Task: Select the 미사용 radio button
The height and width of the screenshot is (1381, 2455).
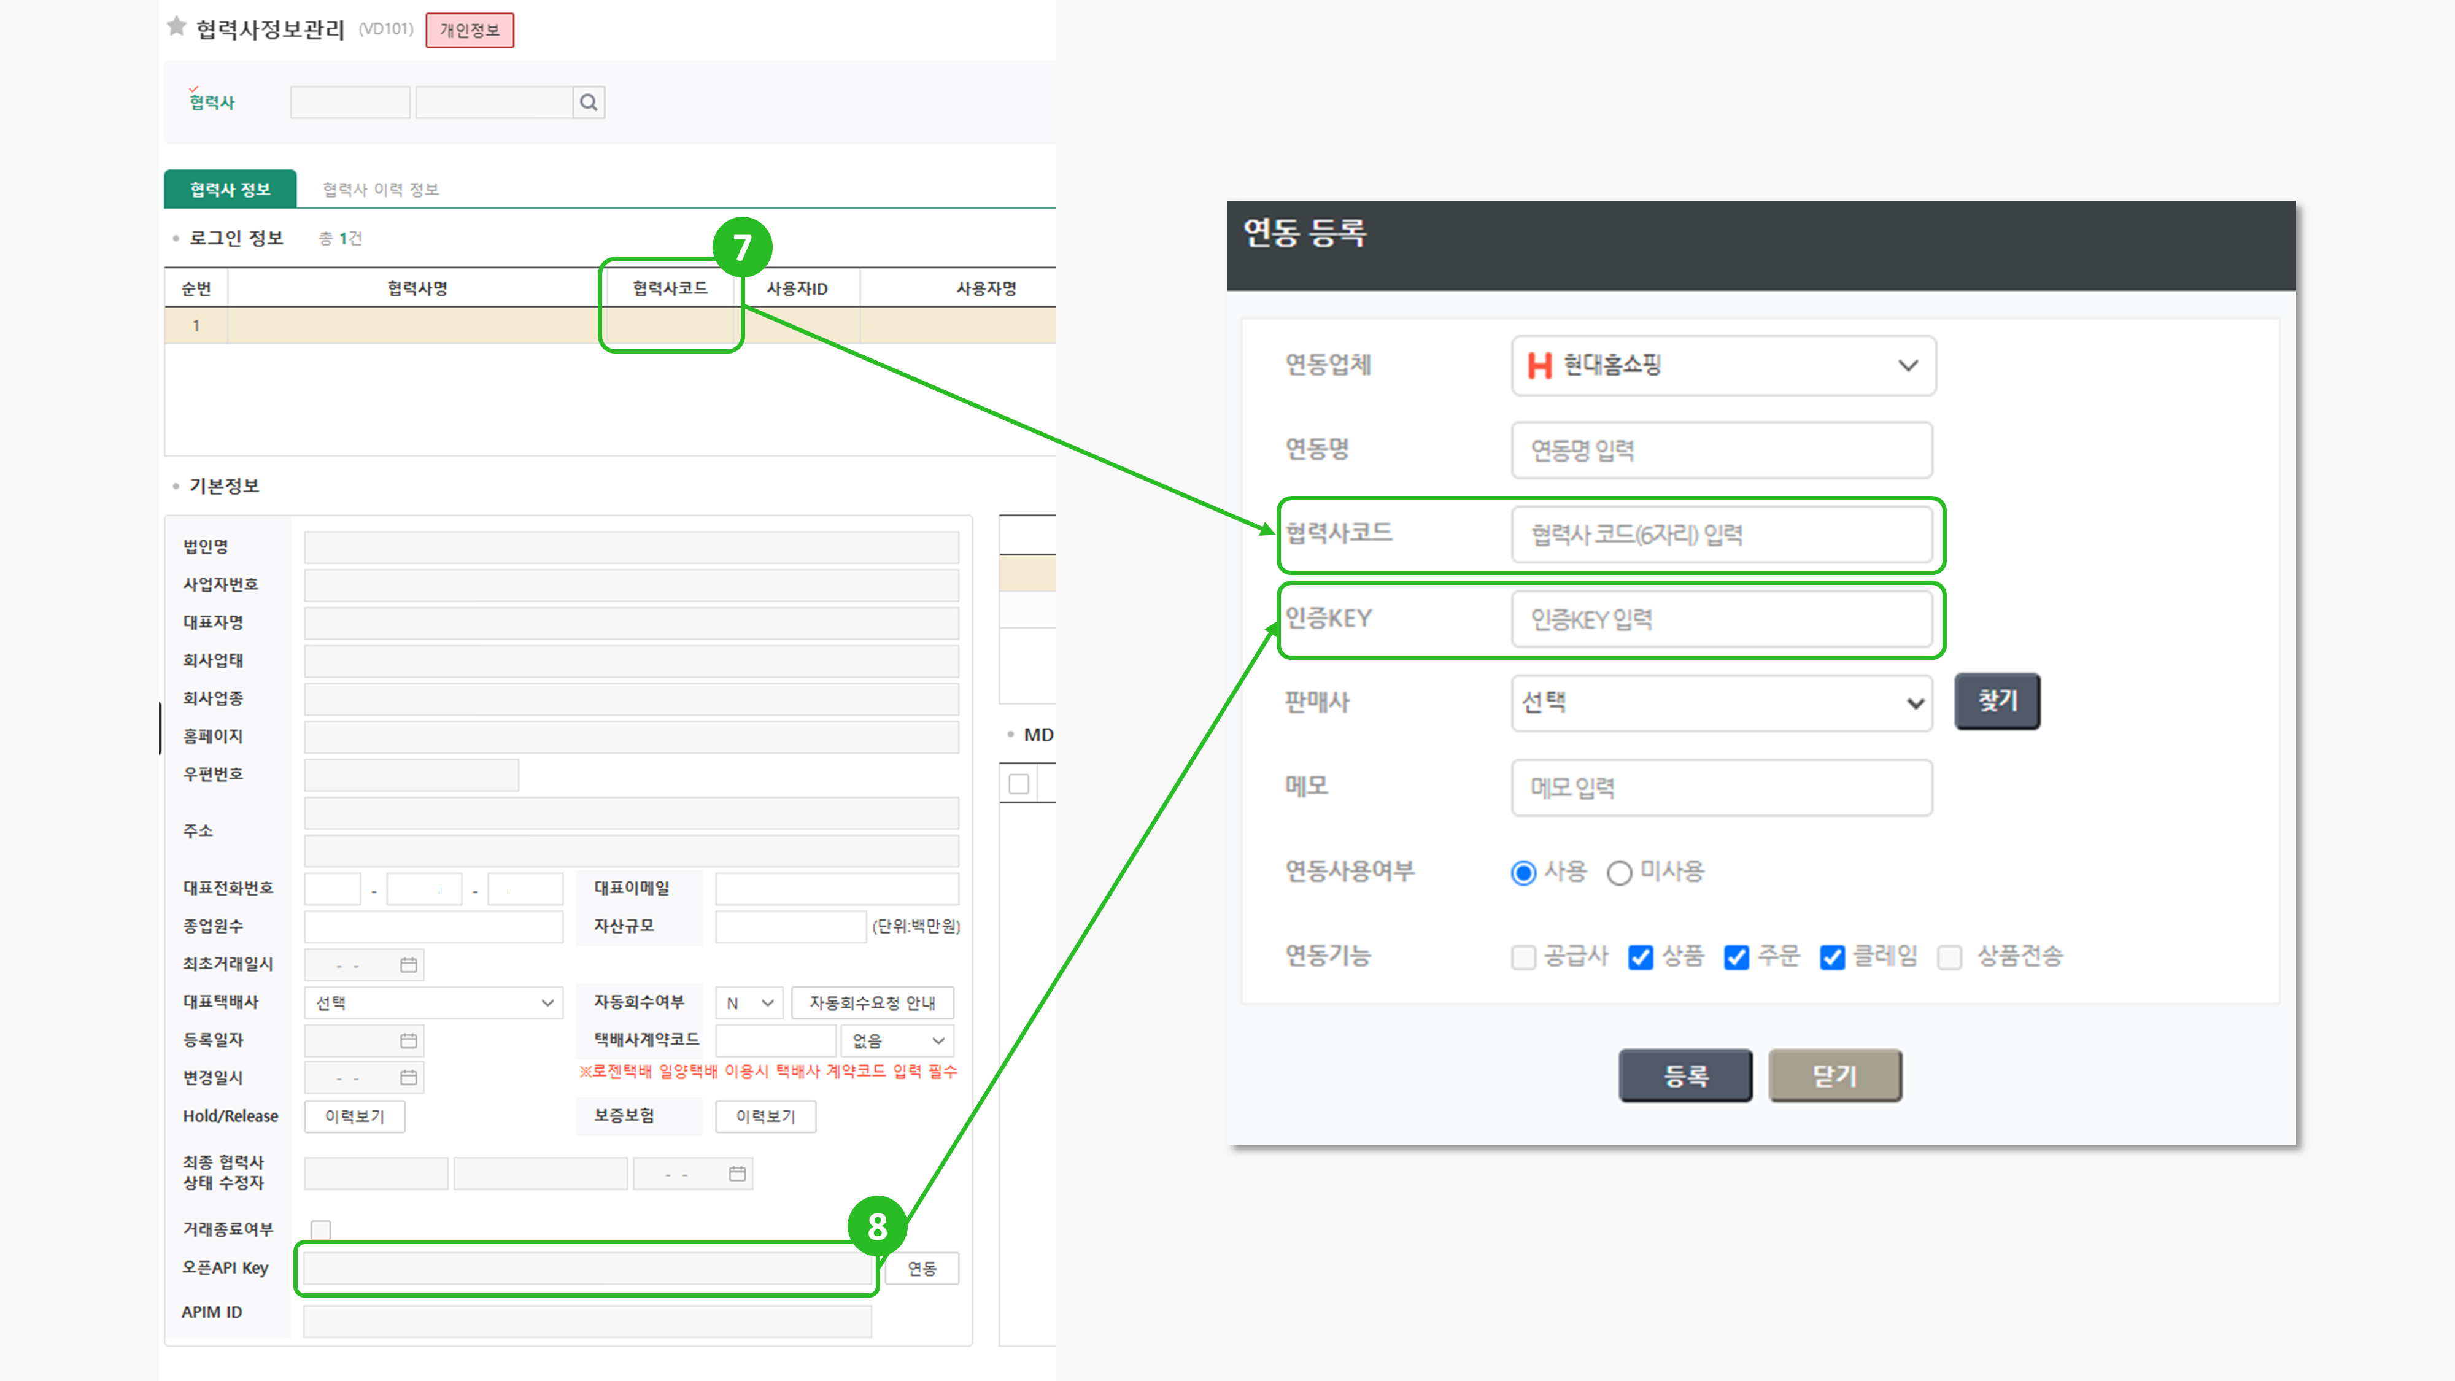Action: pyautogui.click(x=1619, y=872)
